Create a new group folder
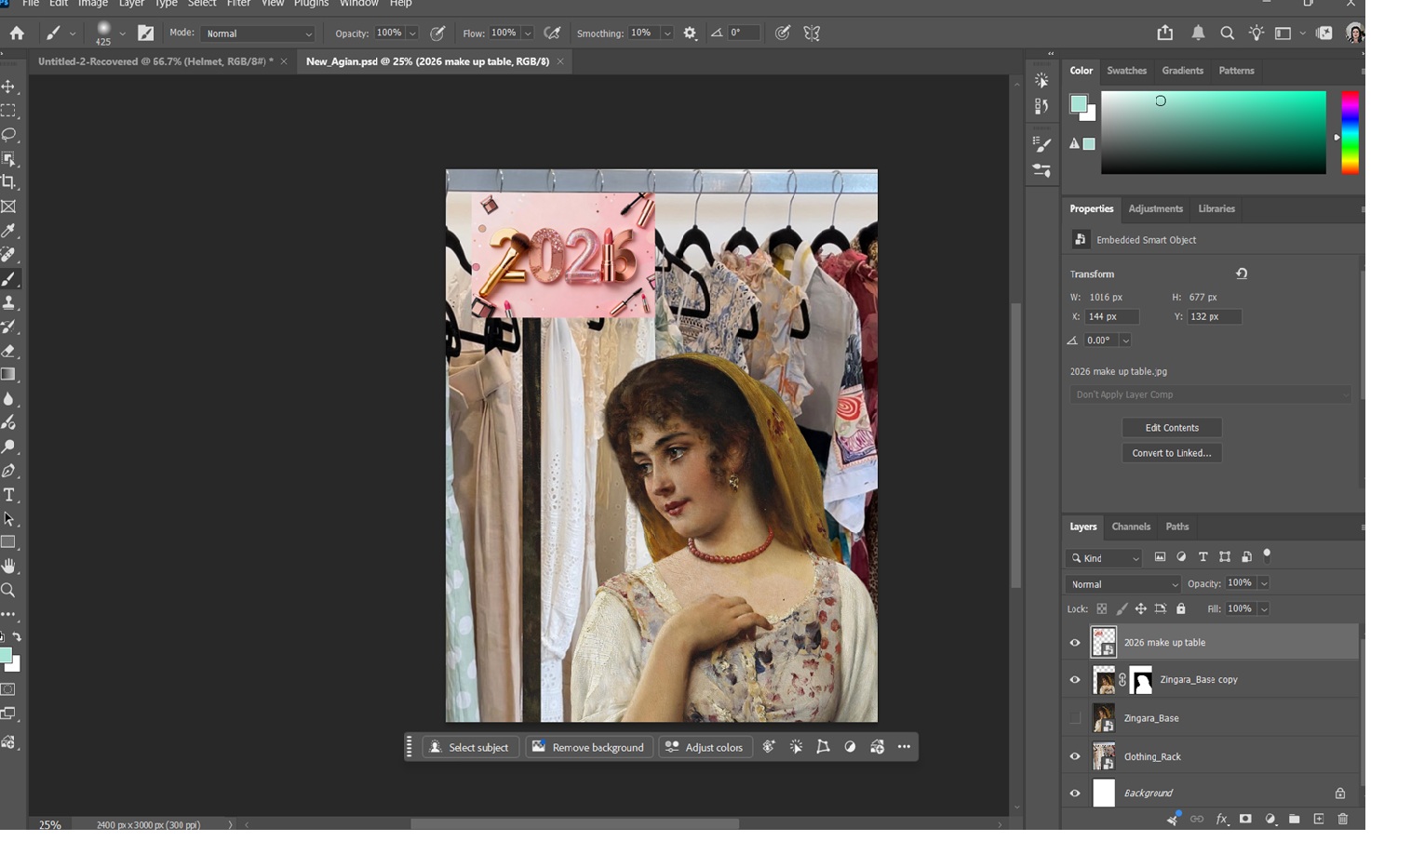 click(x=1295, y=819)
